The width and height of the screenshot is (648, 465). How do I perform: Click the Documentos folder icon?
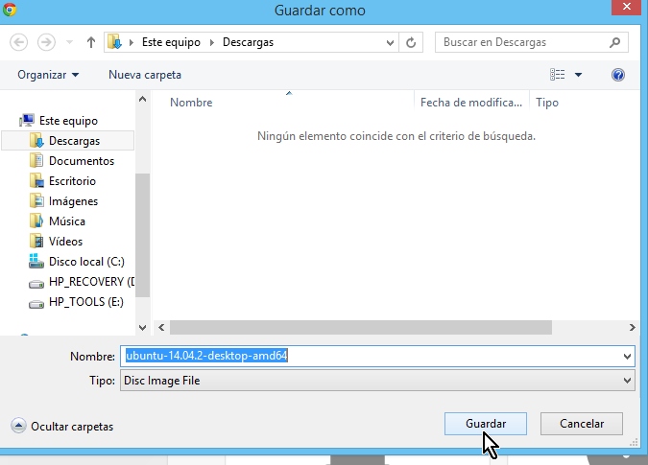pos(36,160)
